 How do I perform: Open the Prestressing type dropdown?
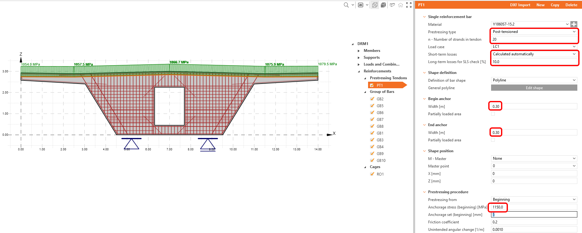pyautogui.click(x=534, y=32)
